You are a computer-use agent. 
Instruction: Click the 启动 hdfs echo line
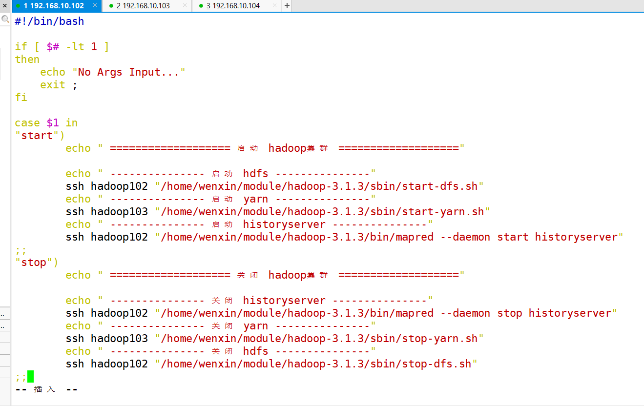pyautogui.click(x=221, y=174)
